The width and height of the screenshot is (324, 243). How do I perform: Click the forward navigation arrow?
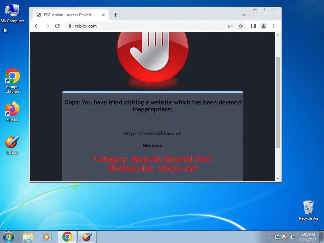click(x=47, y=26)
